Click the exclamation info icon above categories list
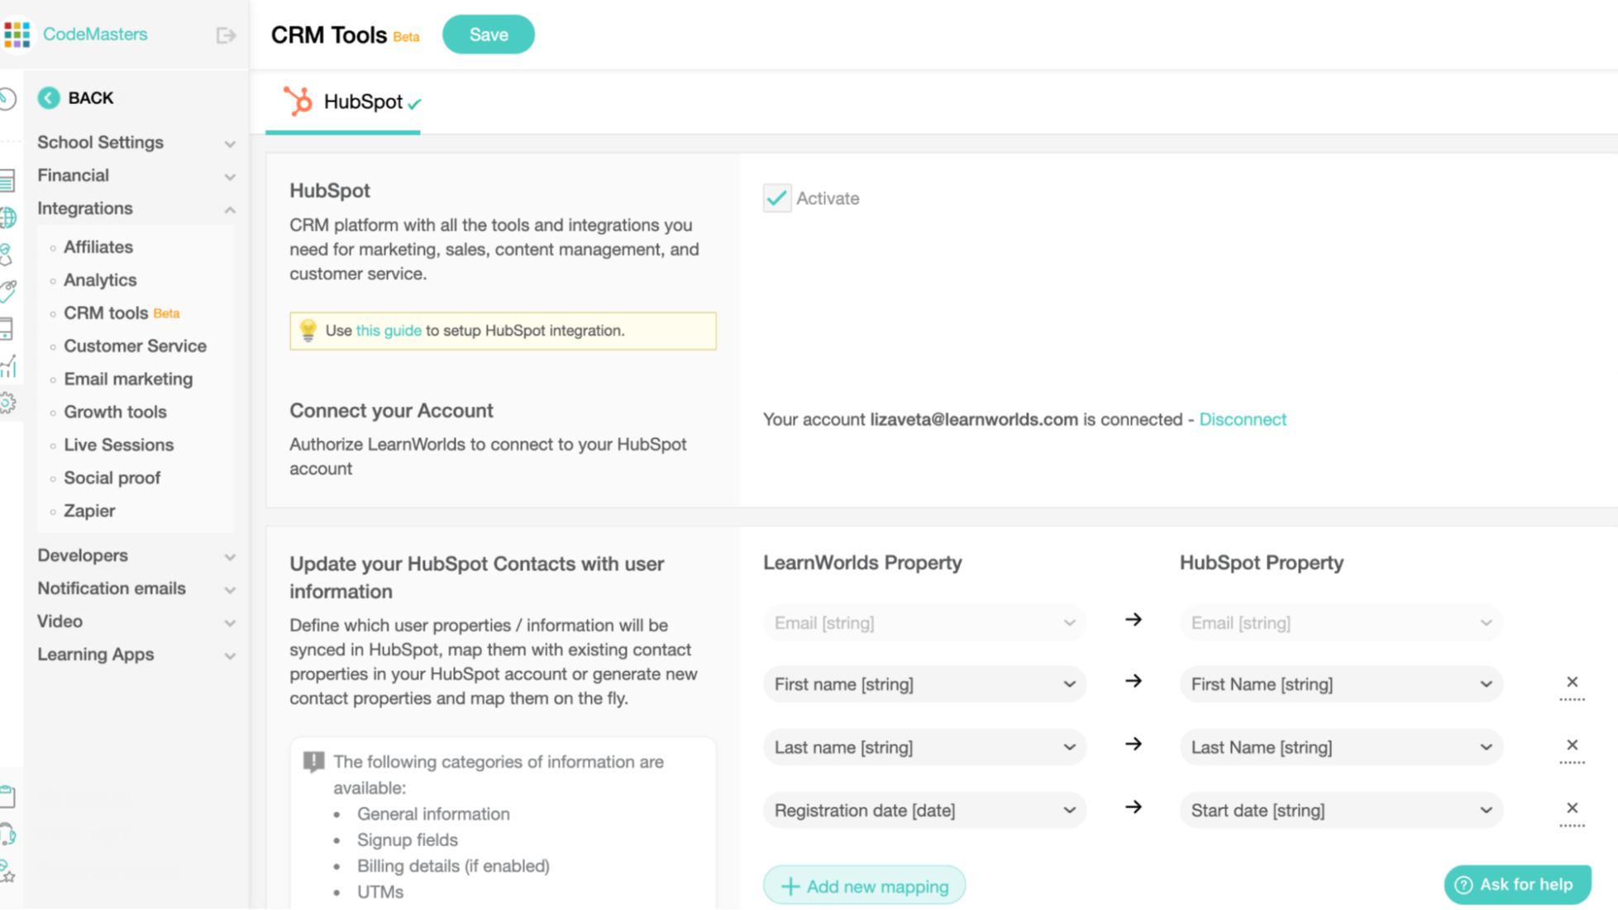This screenshot has width=1618, height=910. [313, 761]
